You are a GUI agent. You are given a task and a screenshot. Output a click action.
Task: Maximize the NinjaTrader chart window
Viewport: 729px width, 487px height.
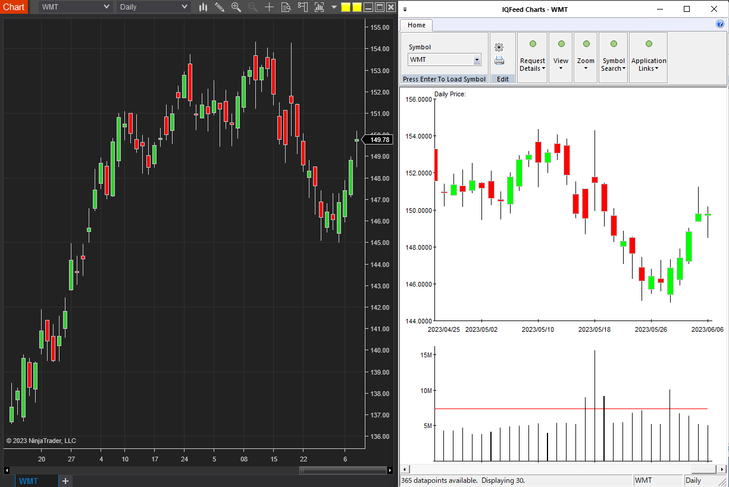pos(380,7)
